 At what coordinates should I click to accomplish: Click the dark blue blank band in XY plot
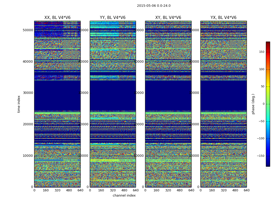[x=168, y=95]
